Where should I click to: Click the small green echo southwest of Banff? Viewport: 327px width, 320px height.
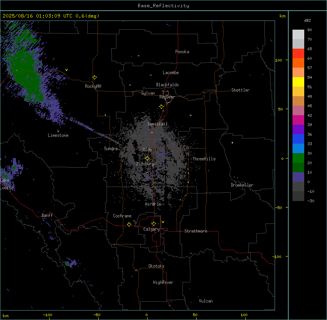tap(66, 264)
